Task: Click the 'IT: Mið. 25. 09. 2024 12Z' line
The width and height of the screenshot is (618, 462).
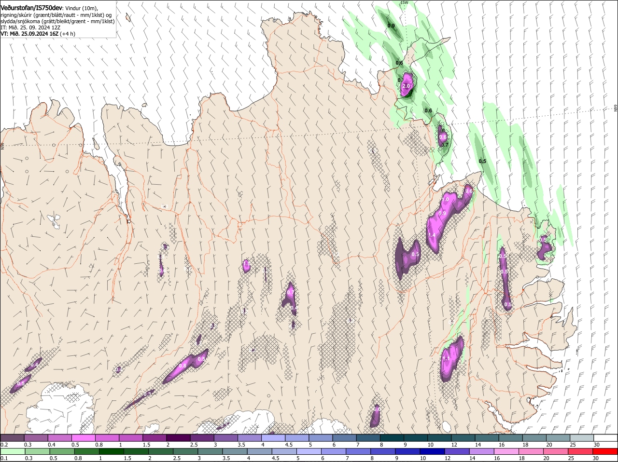Action: (30, 27)
